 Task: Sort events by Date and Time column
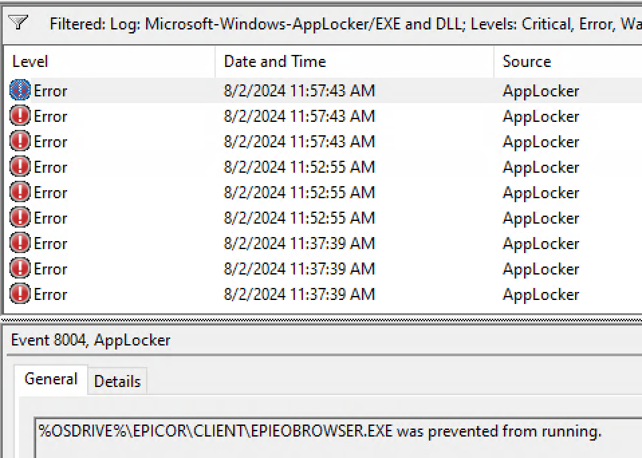(x=275, y=61)
